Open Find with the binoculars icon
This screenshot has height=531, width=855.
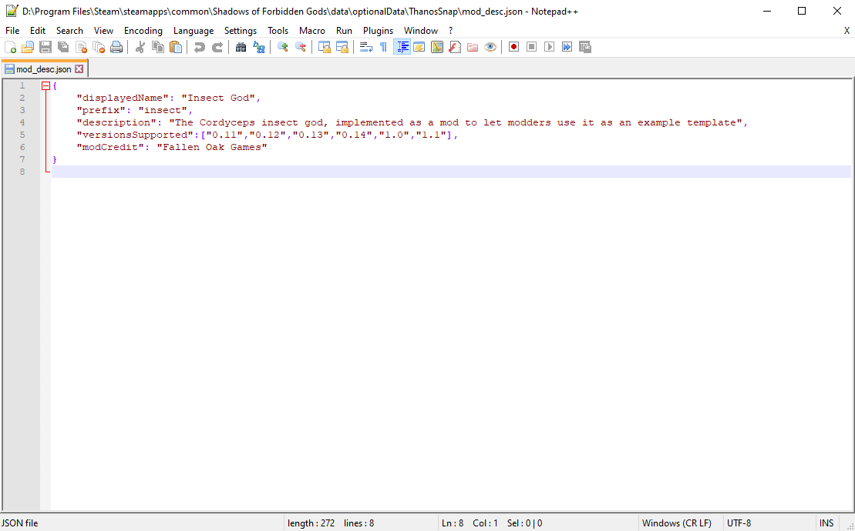click(241, 47)
